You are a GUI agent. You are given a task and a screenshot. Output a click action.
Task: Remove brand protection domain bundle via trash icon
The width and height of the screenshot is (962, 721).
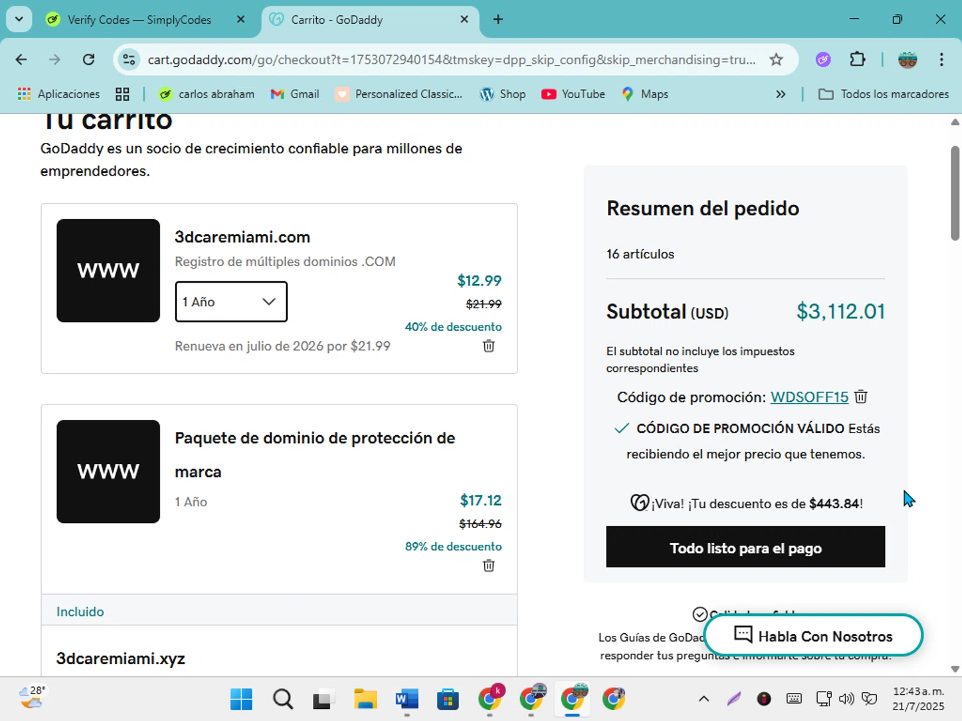point(489,565)
